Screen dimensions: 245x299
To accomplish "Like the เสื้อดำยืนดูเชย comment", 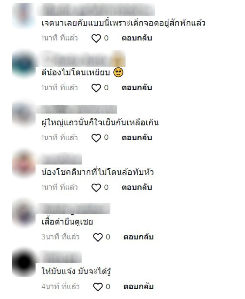I will tap(98, 237).
